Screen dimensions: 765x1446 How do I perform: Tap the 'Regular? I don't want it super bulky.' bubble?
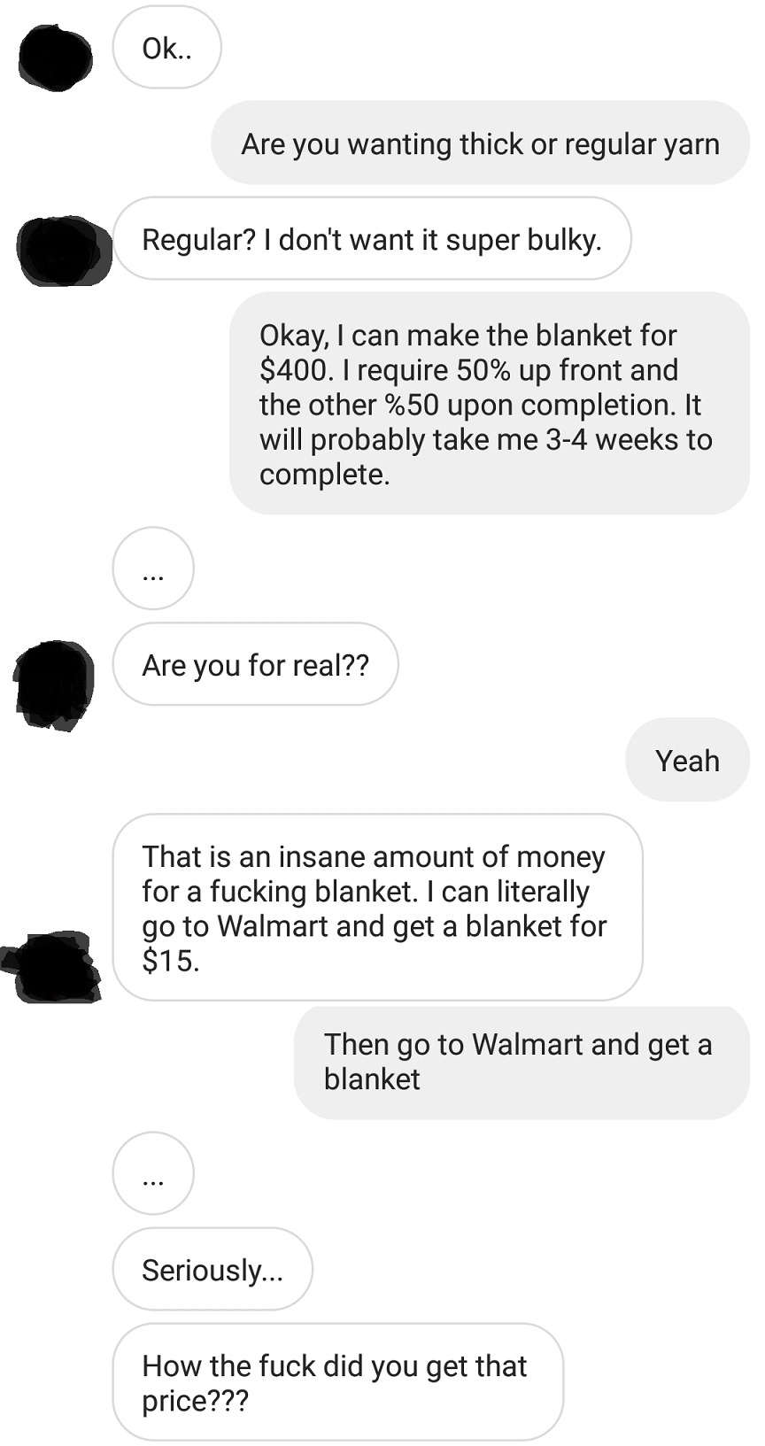[x=372, y=238]
